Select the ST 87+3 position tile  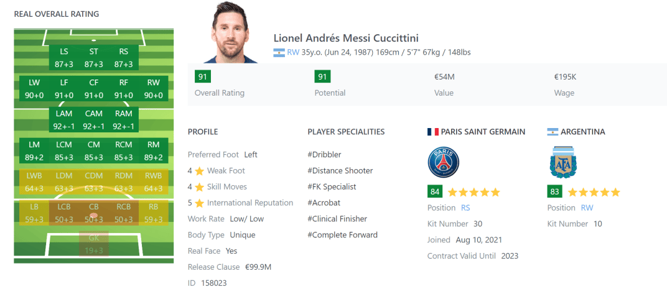click(94, 58)
